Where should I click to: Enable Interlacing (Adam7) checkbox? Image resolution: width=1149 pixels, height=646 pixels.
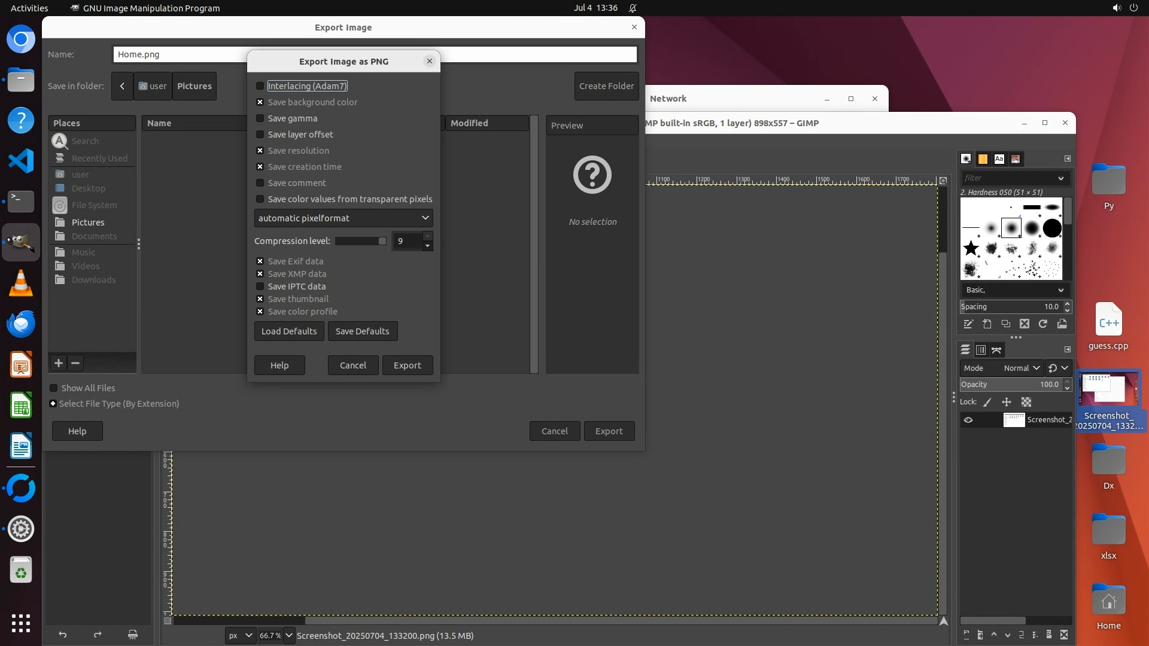(x=260, y=86)
